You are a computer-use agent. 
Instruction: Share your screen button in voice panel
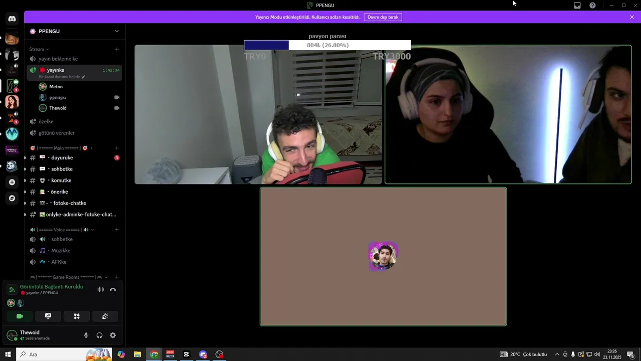(48, 316)
